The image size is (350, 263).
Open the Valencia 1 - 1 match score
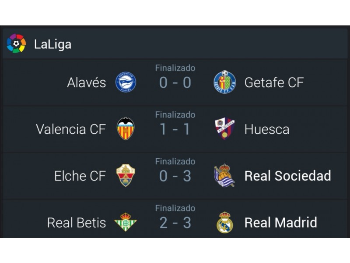pyautogui.click(x=175, y=129)
